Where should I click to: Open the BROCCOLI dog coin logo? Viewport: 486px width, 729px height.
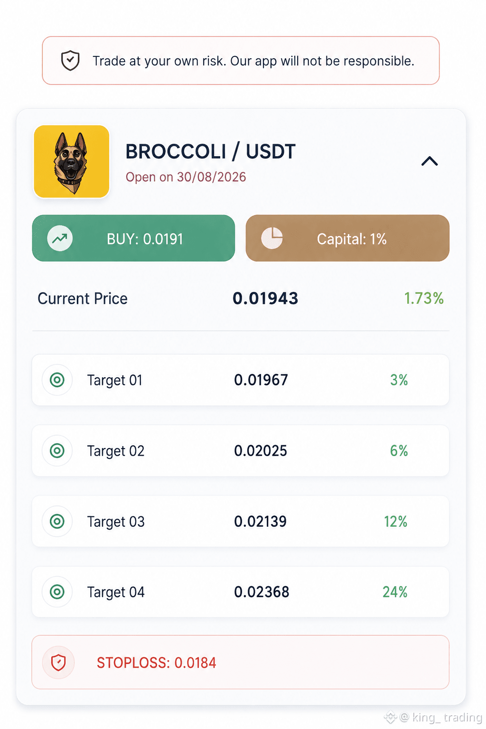[x=72, y=161]
